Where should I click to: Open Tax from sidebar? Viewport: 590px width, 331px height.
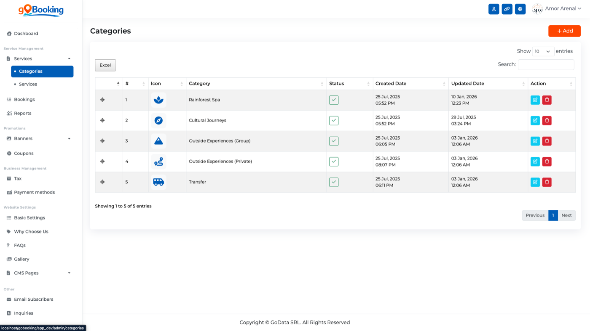point(18,179)
